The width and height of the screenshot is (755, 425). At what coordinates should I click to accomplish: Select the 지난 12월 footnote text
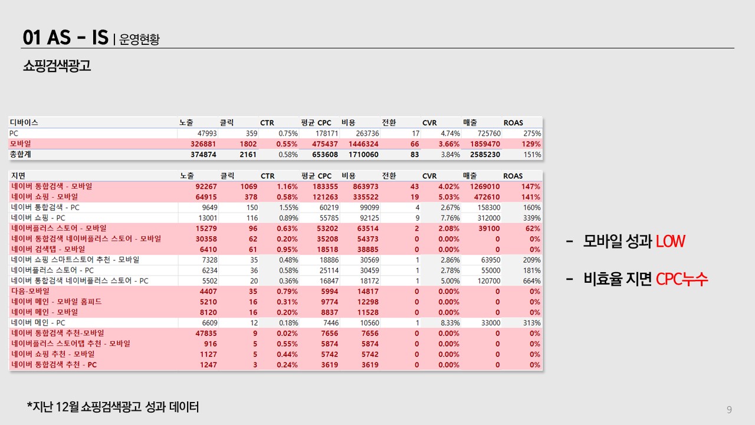(x=113, y=407)
